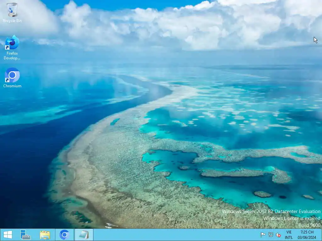
Task: Select the Chromium desktop shortcut
Action: coord(12,78)
